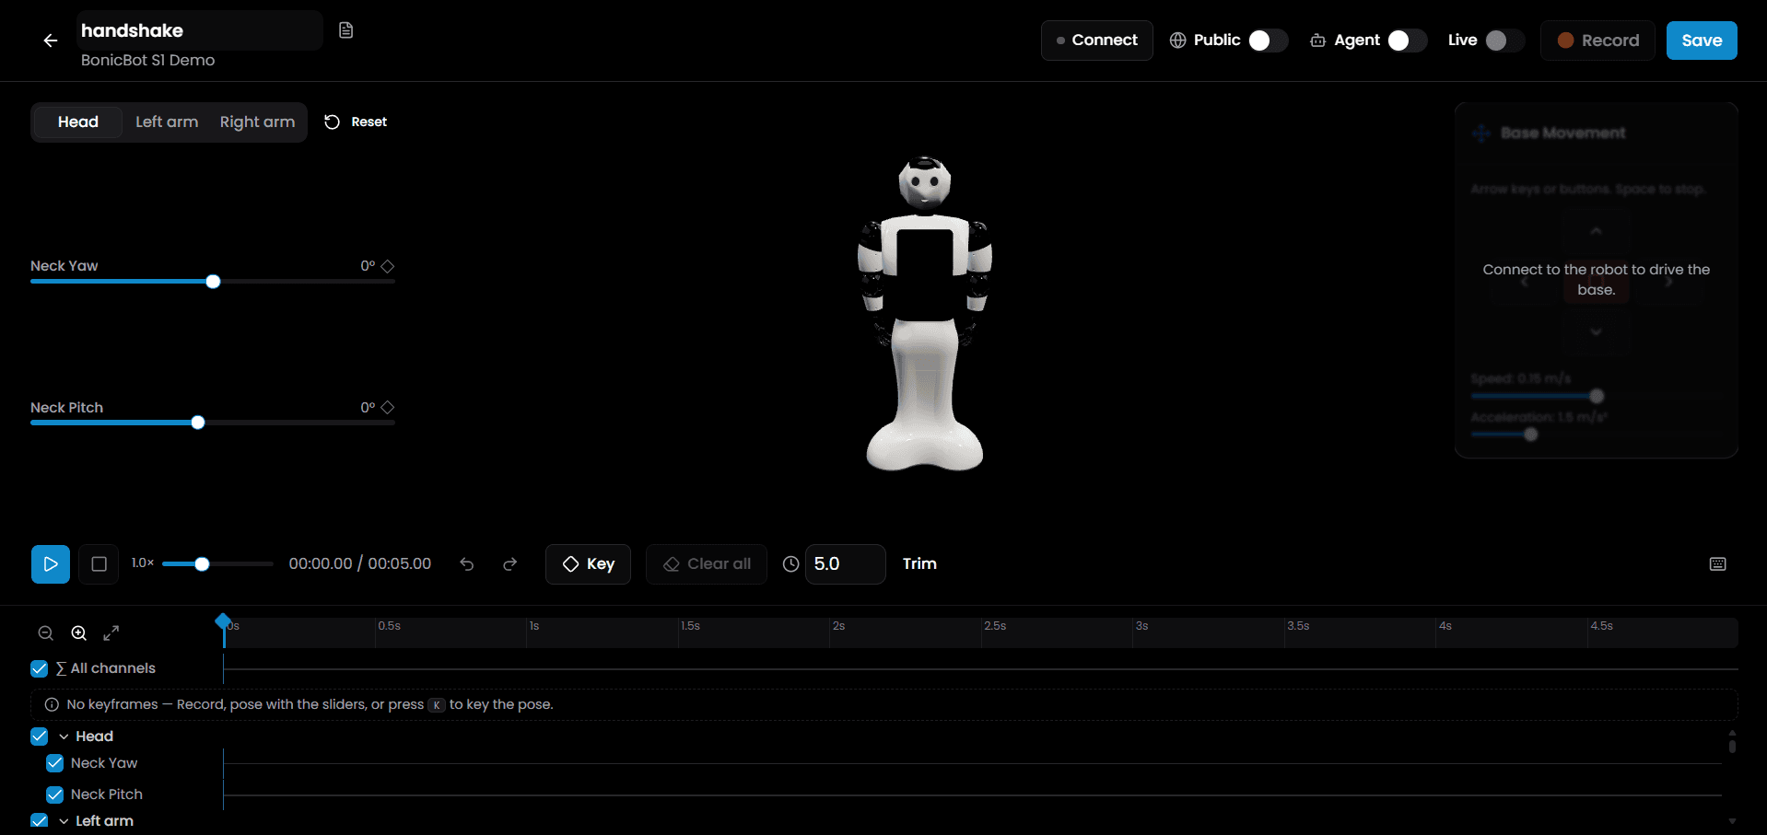Viewport: 1767px width, 835px height.
Task: Click the timeline playhead marker at 0s
Action: coord(223,623)
